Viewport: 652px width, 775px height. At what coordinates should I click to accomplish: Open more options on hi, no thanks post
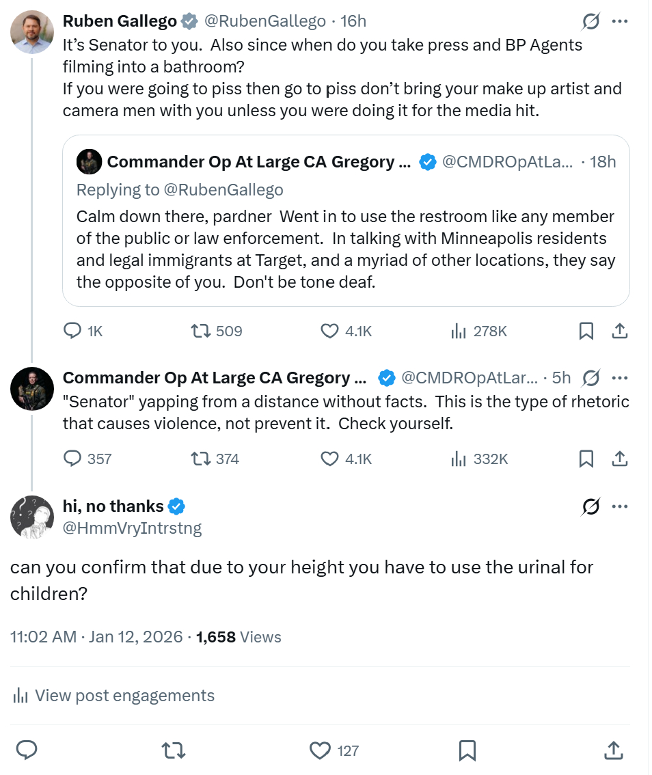click(x=620, y=506)
